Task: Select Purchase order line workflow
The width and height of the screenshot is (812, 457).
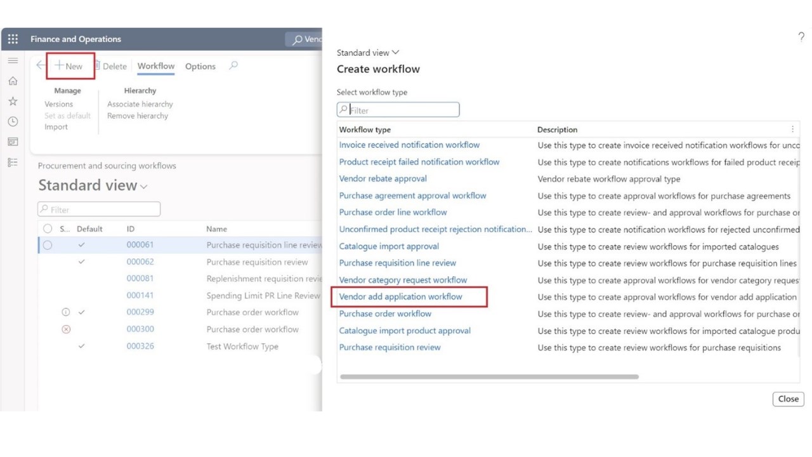Action: click(x=393, y=212)
